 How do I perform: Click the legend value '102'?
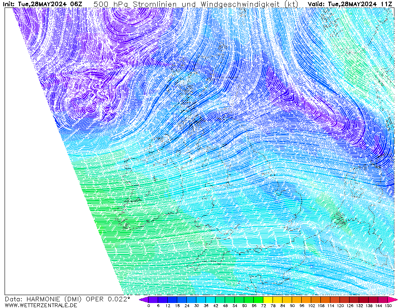[x=312, y=306]
